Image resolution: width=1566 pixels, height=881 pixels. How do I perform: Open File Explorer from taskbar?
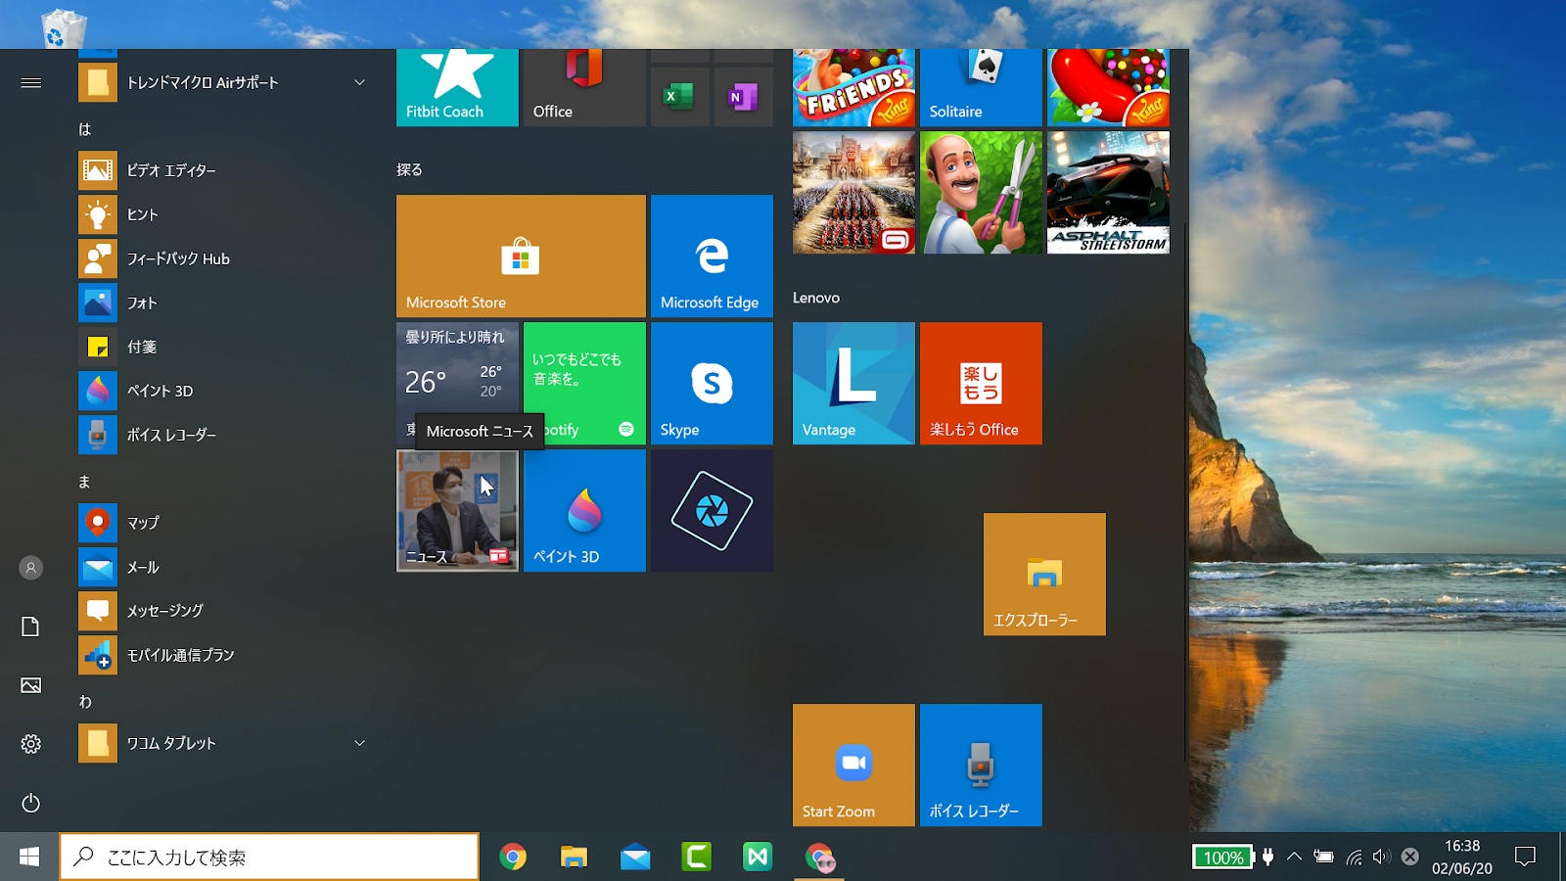(574, 858)
